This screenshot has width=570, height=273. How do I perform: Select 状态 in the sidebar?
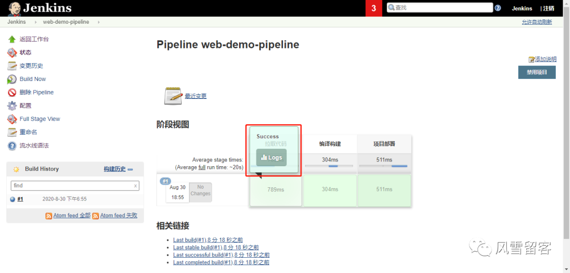tap(25, 53)
